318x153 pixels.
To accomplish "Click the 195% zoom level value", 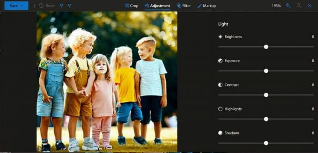I will [276, 6].
